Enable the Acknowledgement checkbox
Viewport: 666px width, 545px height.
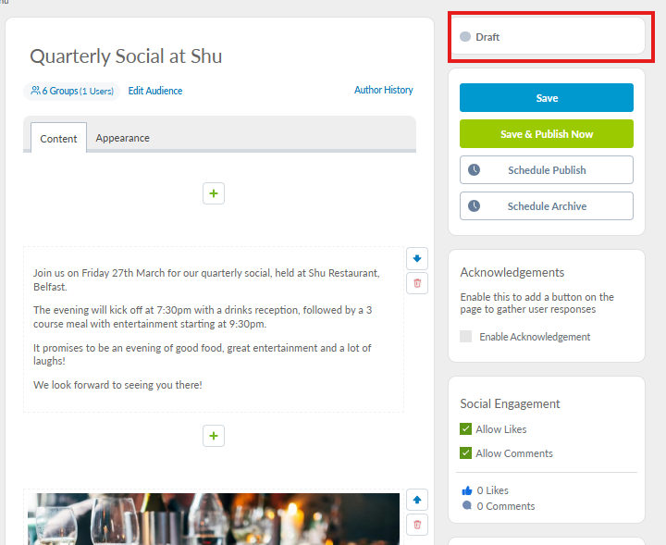tap(466, 337)
